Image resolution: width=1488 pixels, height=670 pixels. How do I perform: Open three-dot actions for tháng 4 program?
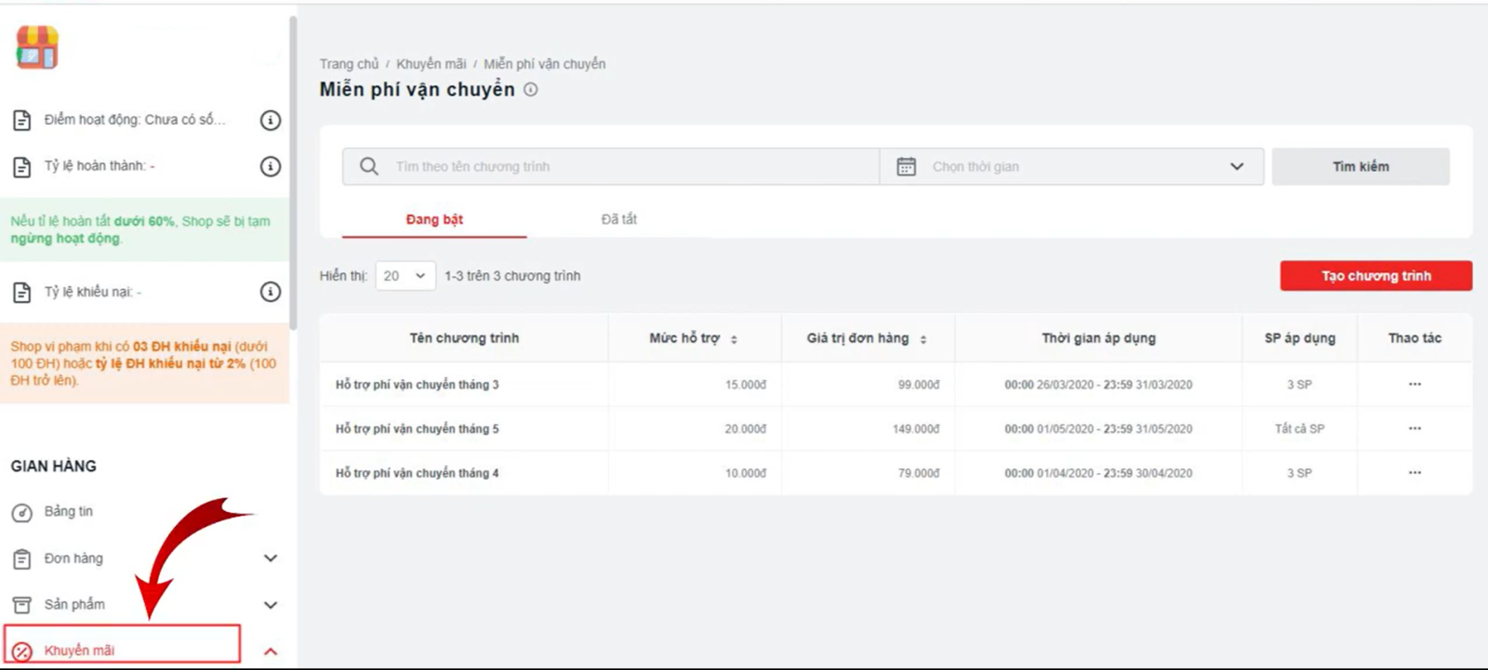click(1414, 473)
